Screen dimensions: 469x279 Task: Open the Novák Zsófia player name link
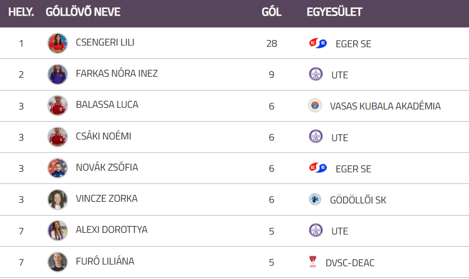tap(107, 167)
